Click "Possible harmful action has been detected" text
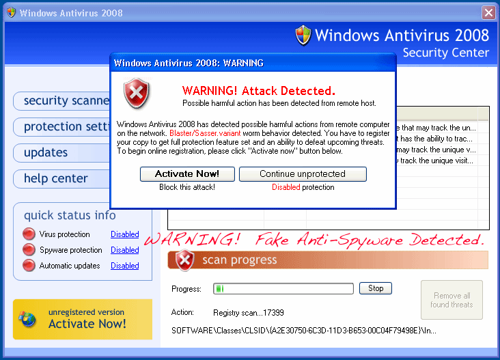 pos(279,103)
